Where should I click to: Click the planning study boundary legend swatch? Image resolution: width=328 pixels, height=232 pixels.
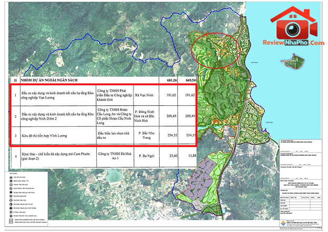coord(11,220)
